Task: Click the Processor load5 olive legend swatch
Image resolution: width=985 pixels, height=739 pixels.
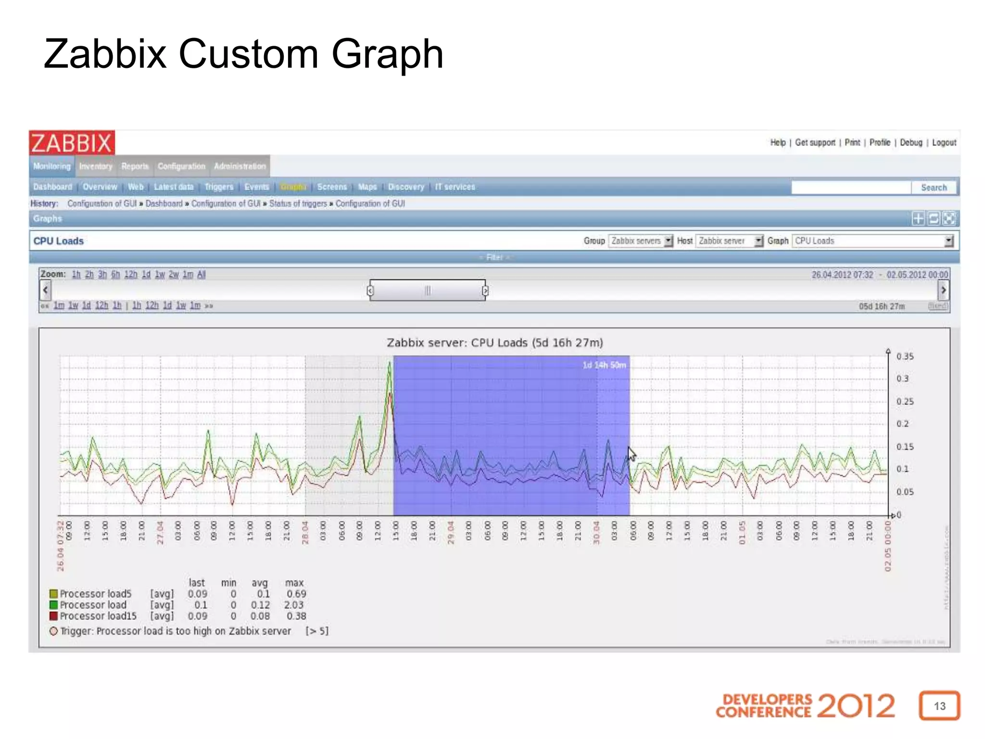Action: click(53, 594)
